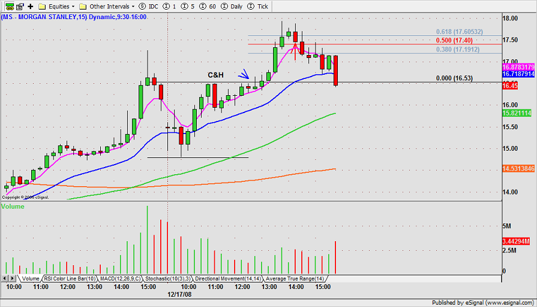
Task: Click the red 16.45 last price tag
Action: [510, 86]
